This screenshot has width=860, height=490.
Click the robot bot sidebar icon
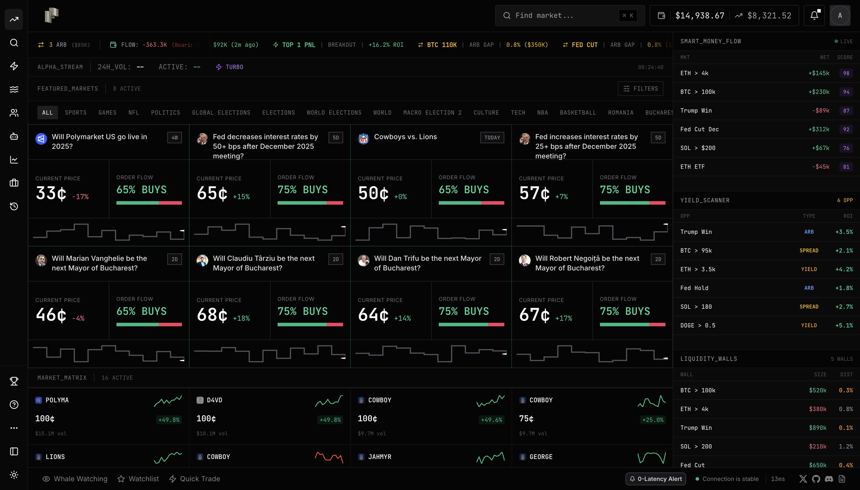[14, 136]
